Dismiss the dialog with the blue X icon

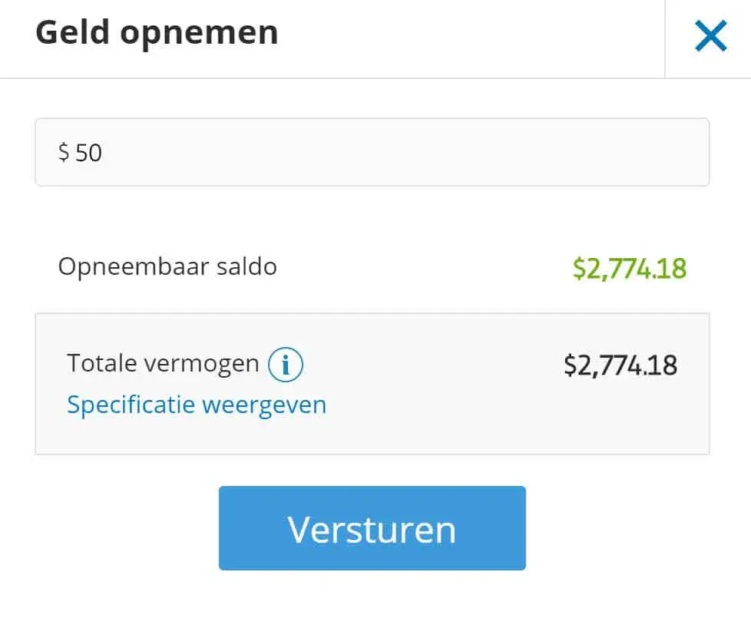coord(711,35)
